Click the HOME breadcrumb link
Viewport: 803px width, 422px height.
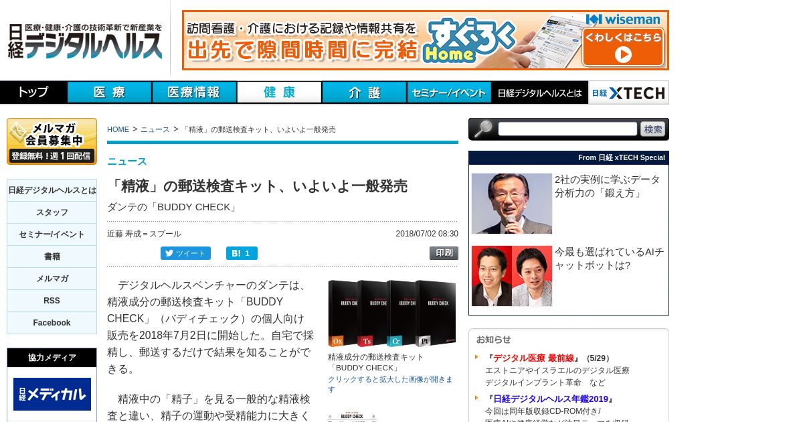click(118, 129)
